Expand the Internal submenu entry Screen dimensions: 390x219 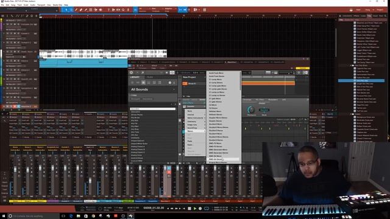tap(195, 114)
